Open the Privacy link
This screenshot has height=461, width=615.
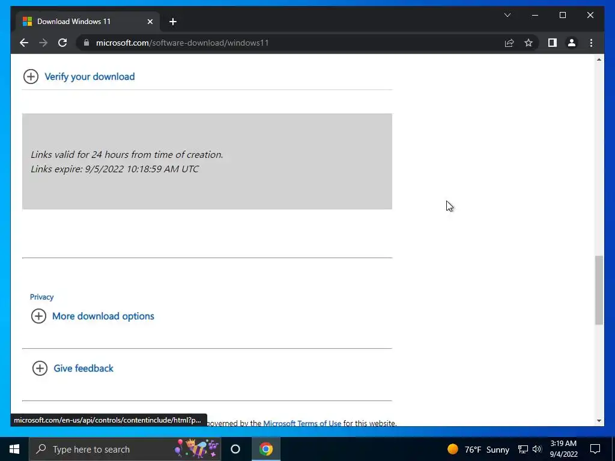(41, 297)
